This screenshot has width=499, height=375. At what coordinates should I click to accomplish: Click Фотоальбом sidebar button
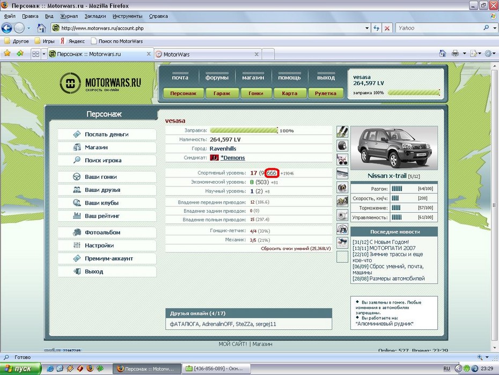[x=107, y=232]
